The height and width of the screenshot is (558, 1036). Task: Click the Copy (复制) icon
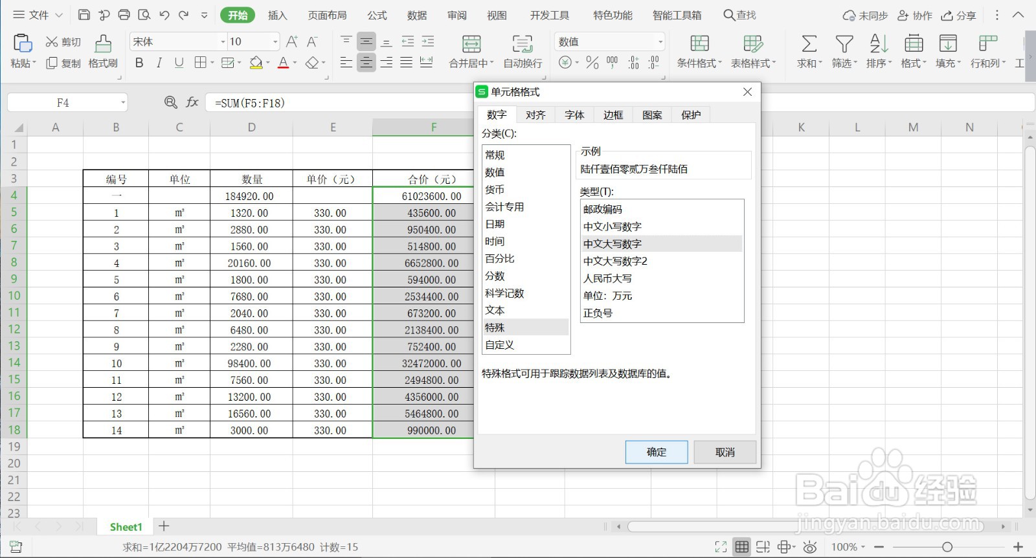pos(52,63)
